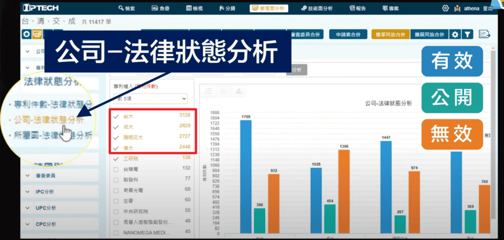The image size is (504, 240).
Task: Click the 擴展同族合併 button
Action: [x=428, y=34]
